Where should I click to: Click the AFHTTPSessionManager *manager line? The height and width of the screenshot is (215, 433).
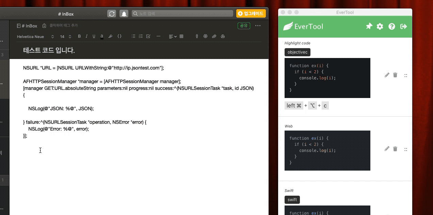click(102, 81)
